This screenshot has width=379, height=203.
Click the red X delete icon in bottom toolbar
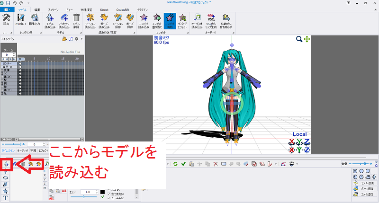216,164
